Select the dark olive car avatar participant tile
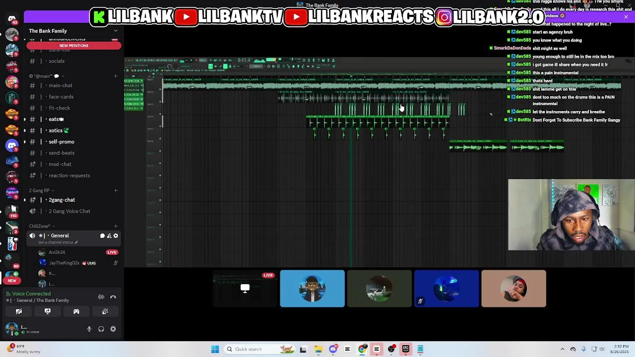This screenshot has width=635, height=357. point(380,289)
